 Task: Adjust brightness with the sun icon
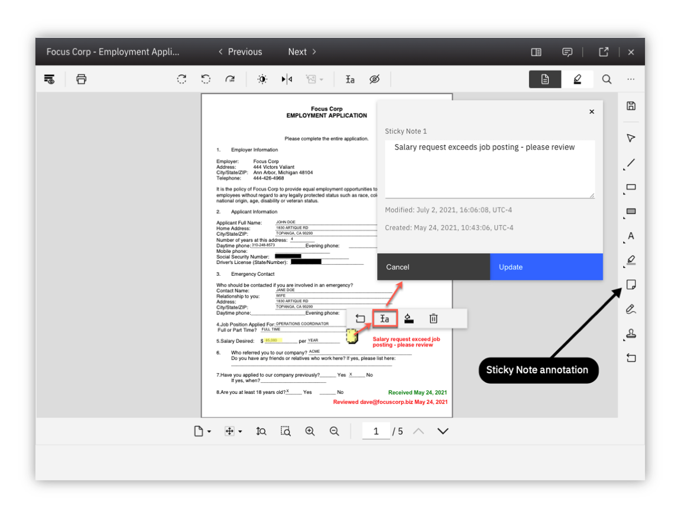point(262,79)
